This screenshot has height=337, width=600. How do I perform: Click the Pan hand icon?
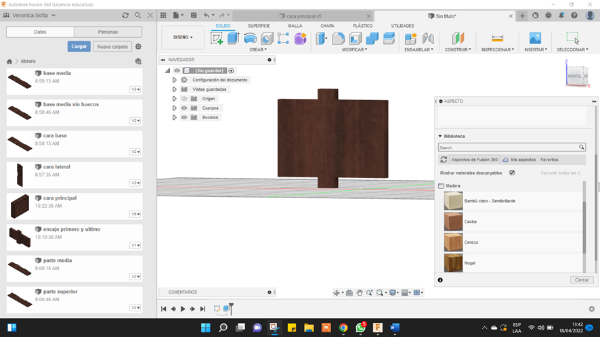pyautogui.click(x=360, y=292)
